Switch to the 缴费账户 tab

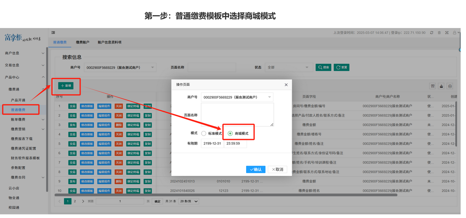pyautogui.click(x=83, y=42)
